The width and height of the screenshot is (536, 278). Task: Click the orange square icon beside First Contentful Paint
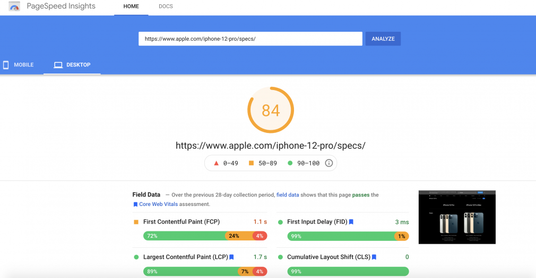coord(136,222)
